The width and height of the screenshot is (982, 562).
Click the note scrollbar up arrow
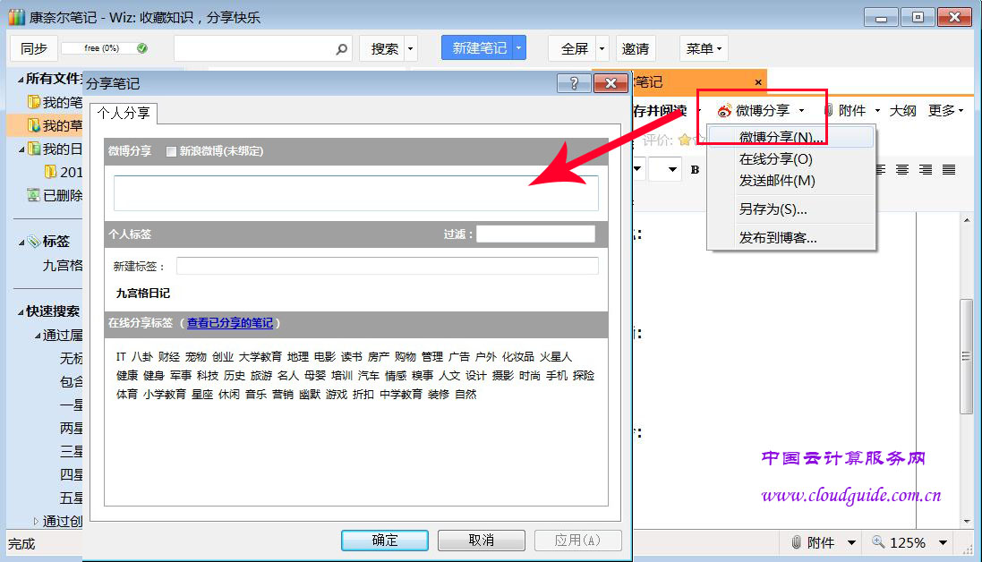click(x=967, y=220)
